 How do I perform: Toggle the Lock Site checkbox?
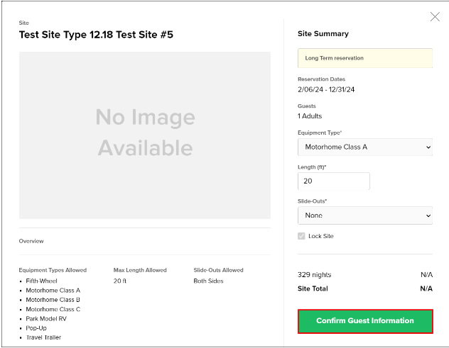pos(301,236)
